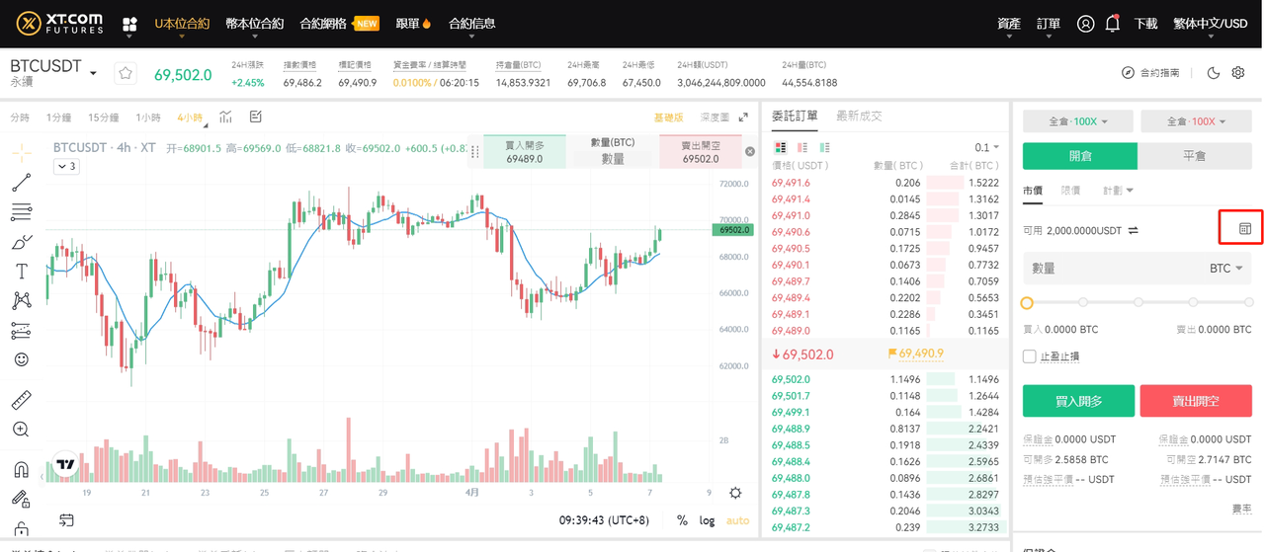This screenshot has width=1265, height=552.
Task: Click the green 買入開多 button
Action: point(1078,401)
